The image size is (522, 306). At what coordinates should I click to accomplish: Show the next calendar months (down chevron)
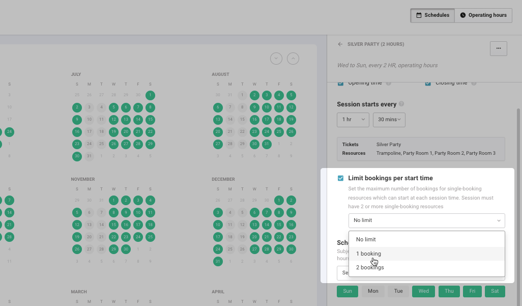point(276,59)
